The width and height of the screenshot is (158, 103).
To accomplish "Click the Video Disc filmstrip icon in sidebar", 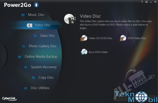I will click(x=30, y=25).
